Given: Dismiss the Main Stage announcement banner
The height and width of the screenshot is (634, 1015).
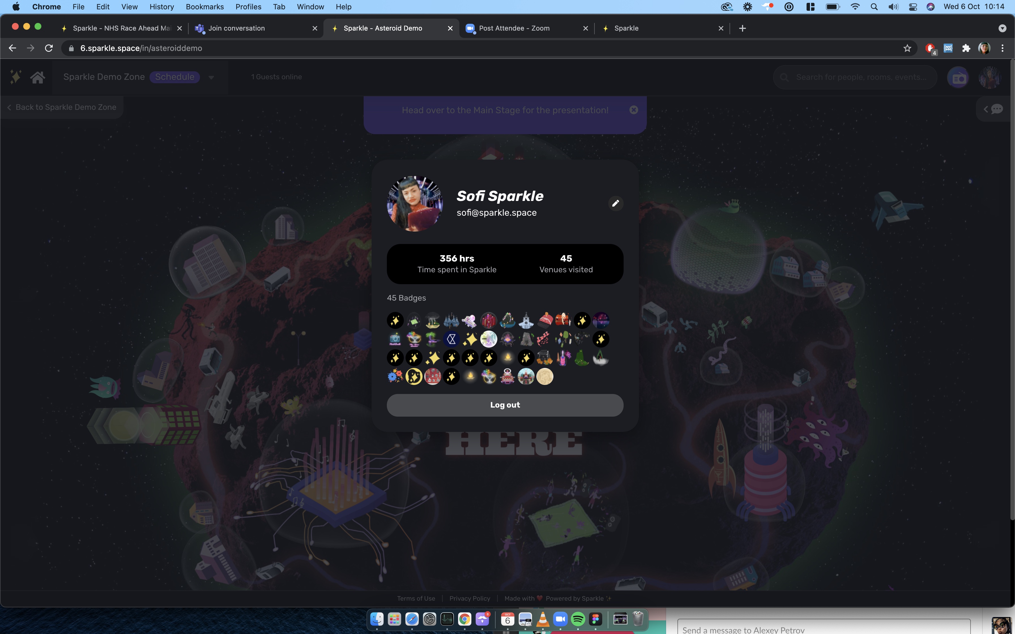Looking at the screenshot, I should point(634,110).
